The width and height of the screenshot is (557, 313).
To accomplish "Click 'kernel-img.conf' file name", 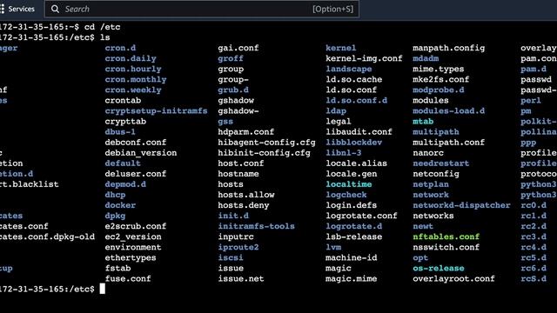I will click(364, 58).
